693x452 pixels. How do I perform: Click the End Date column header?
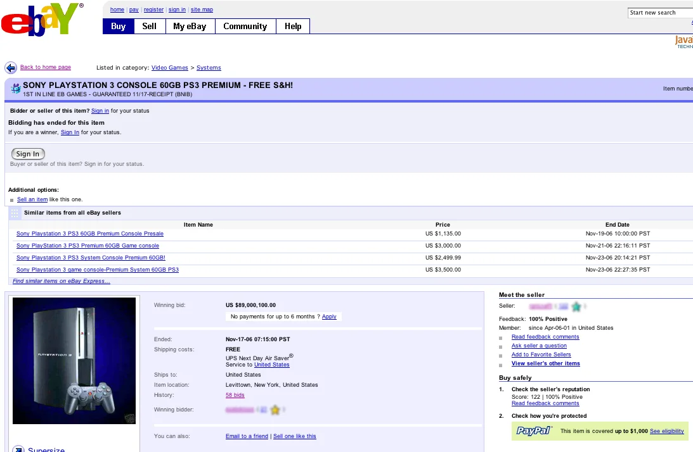pos(618,225)
